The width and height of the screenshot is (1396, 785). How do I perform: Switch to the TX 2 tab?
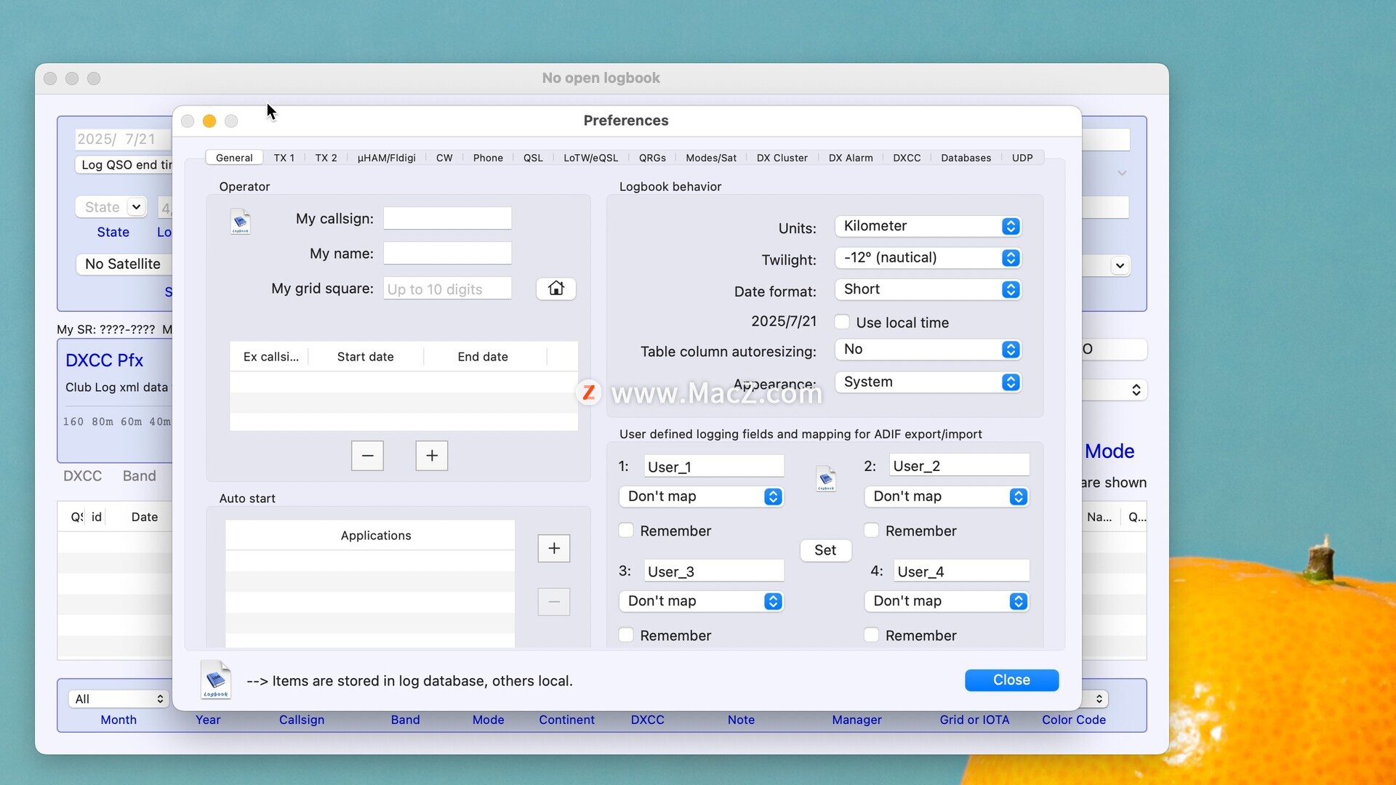tap(326, 158)
